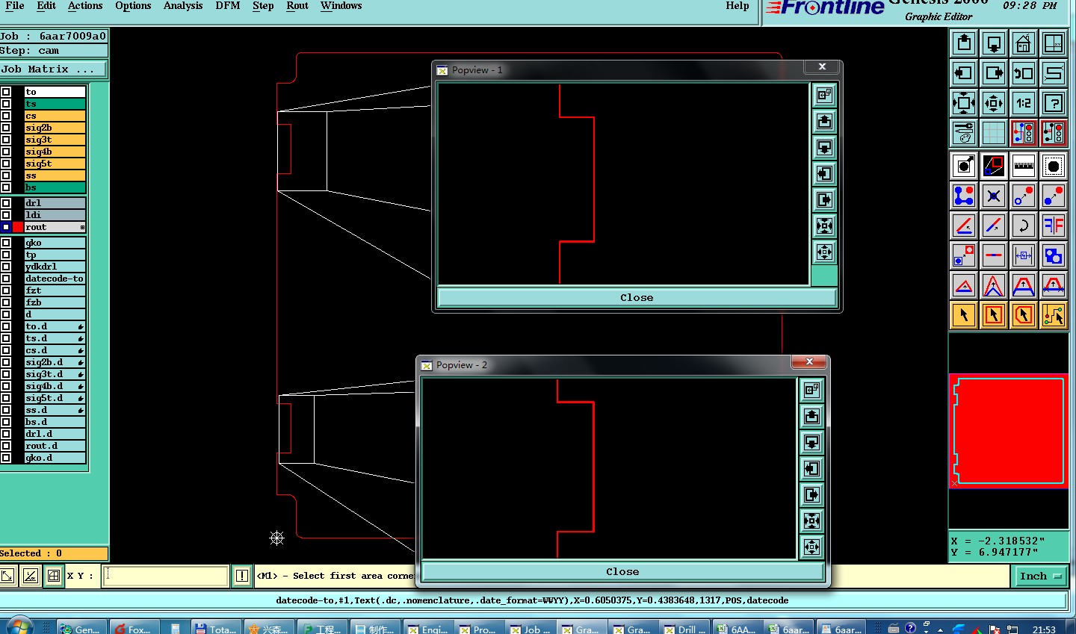Click the mirror F tool icon

pos(1054,226)
